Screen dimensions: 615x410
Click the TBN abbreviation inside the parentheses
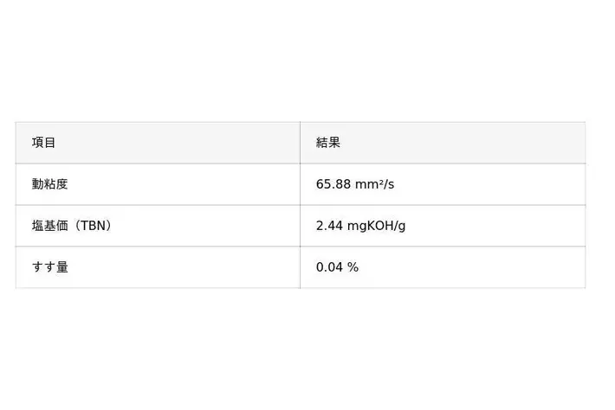click(x=92, y=226)
